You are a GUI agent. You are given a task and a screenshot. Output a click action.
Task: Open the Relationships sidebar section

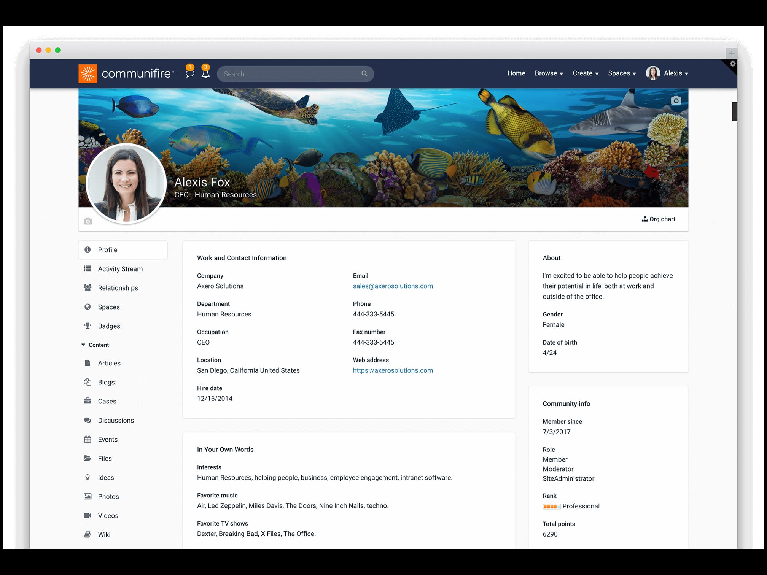pyautogui.click(x=118, y=288)
